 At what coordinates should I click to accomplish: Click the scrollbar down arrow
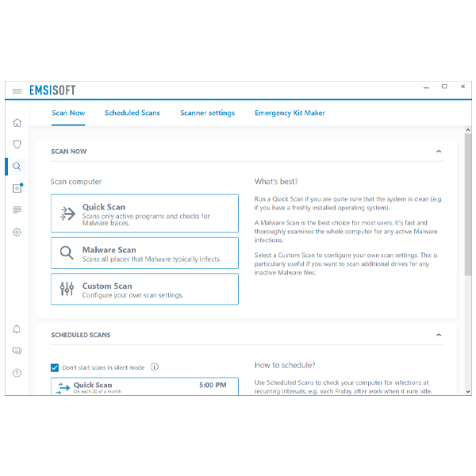(468, 392)
